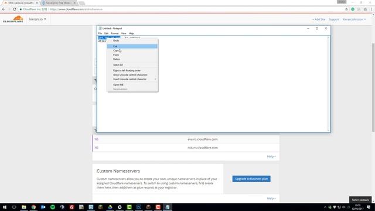Expand Insert Unicode control character submenu
Image resolution: width=375 pixels, height=211 pixels.
[132, 79]
